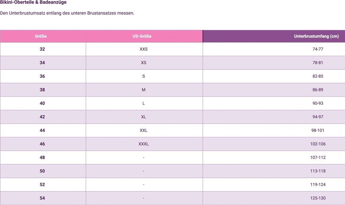The width and height of the screenshot is (345, 205).
Task: Click the Größe column header
Action: point(41,36)
